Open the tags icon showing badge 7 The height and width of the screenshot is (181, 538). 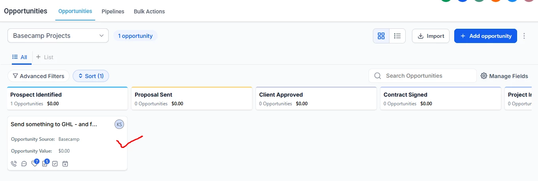pos(35,163)
